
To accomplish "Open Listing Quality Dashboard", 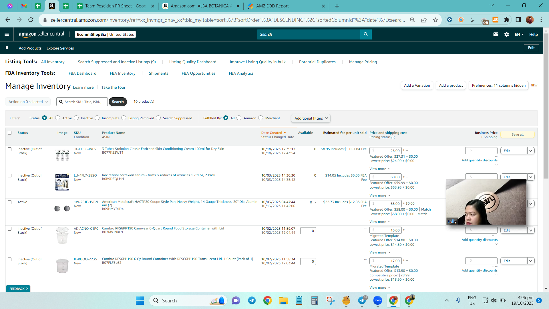I will 193,62.
